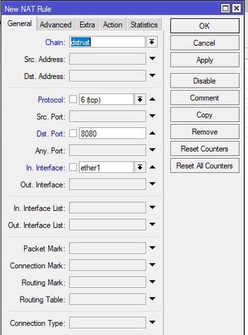Remove the NAT rule
This screenshot has height=335, width=248.
tap(205, 132)
